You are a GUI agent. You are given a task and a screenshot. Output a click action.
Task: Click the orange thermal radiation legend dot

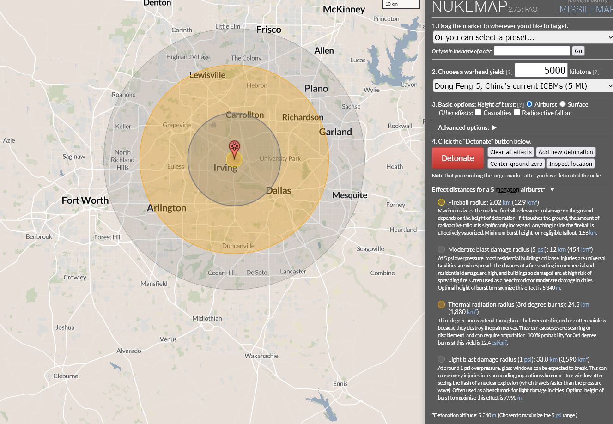pos(441,304)
